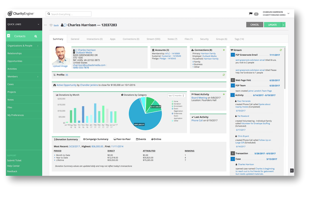Open the Tags (14) tab
313x203 pixels.
239,39
